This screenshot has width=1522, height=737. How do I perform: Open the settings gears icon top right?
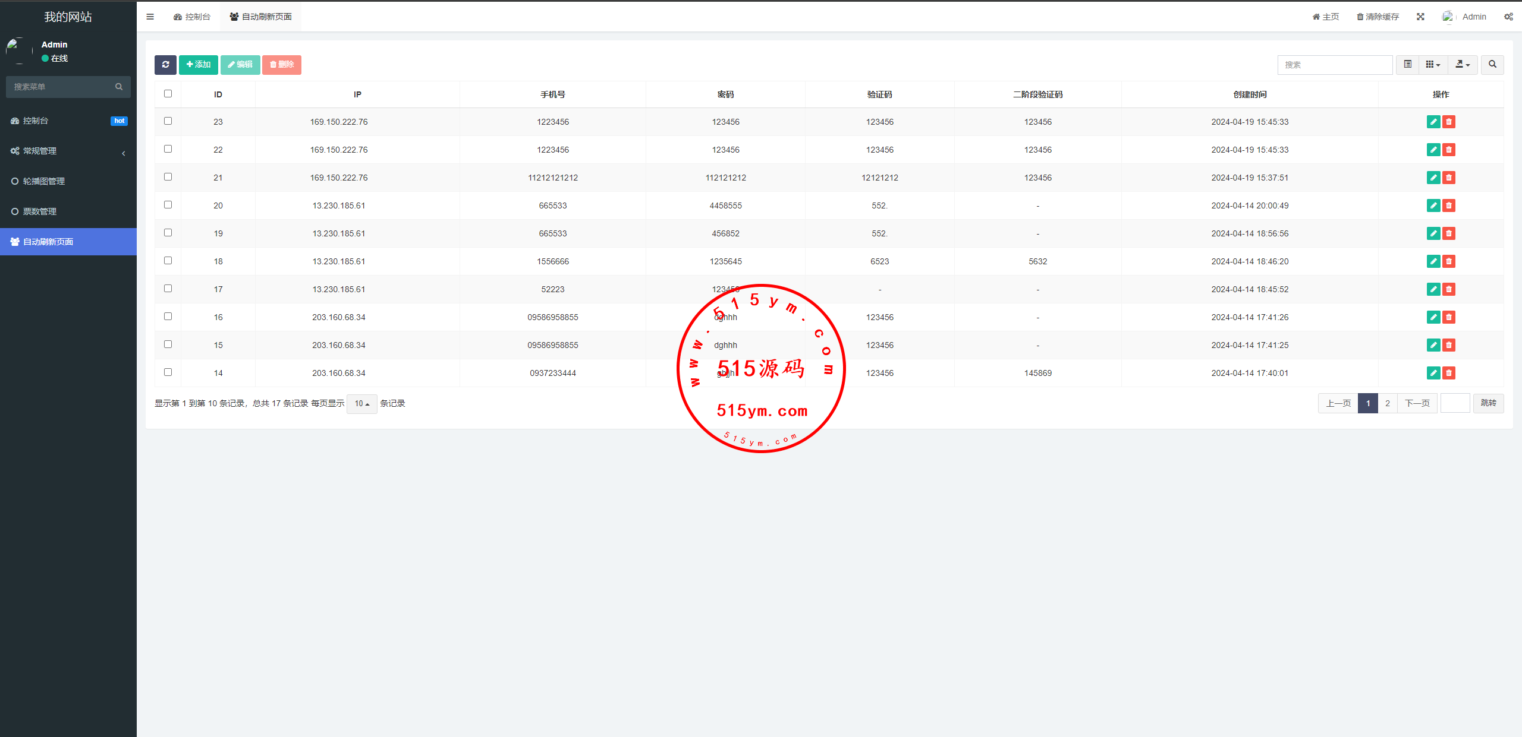point(1508,17)
